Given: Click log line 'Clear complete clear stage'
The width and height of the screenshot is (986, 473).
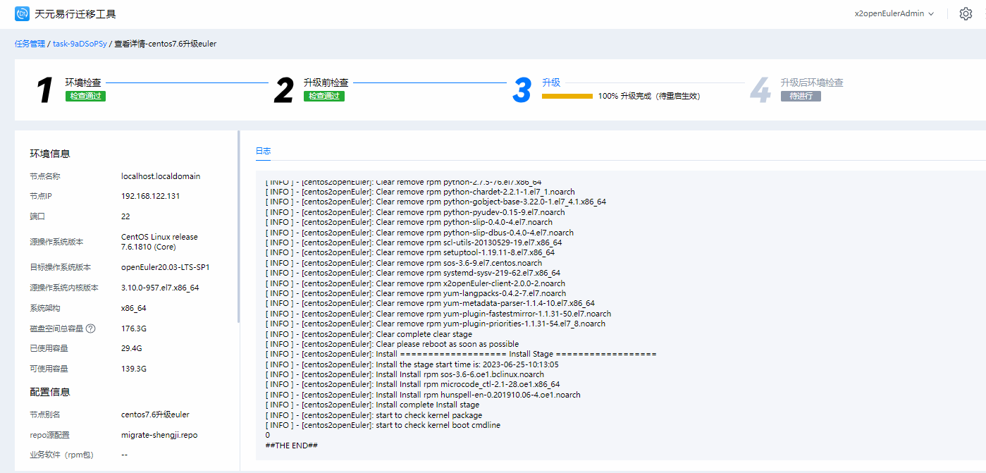Looking at the screenshot, I should 369,334.
